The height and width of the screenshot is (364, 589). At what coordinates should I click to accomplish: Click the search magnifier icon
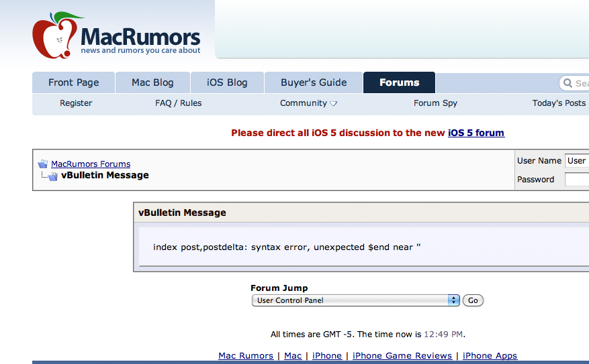(x=568, y=83)
